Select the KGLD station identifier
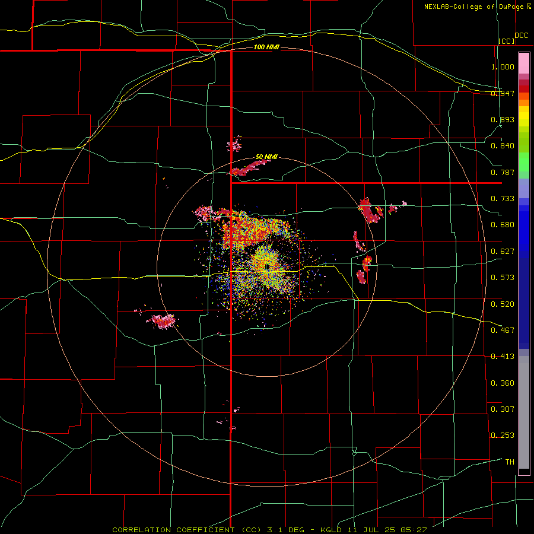This screenshot has width=534, height=534. point(331,530)
